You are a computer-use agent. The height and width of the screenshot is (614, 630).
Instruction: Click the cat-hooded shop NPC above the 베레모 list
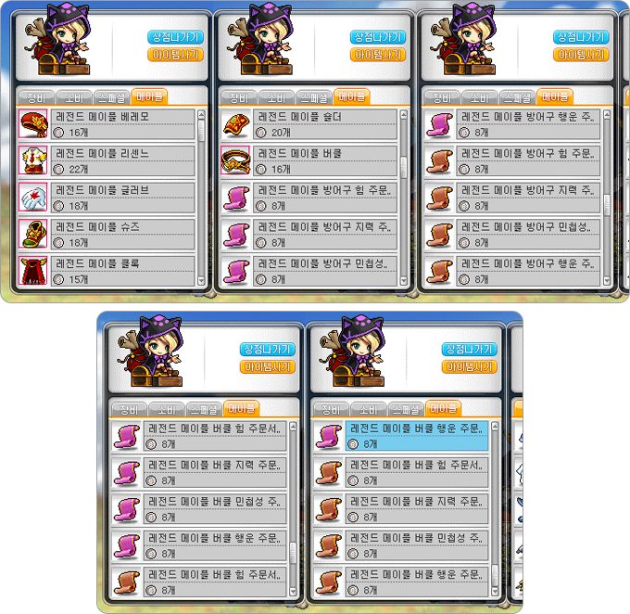(60, 40)
